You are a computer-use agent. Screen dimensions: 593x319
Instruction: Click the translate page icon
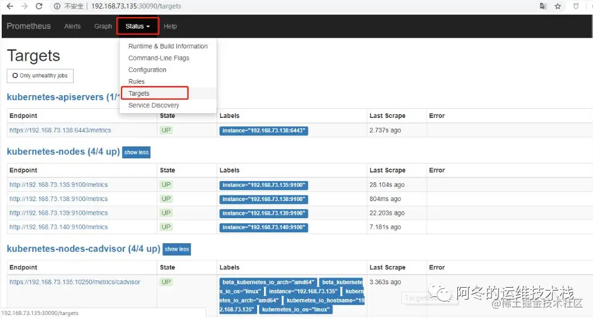[543, 6]
